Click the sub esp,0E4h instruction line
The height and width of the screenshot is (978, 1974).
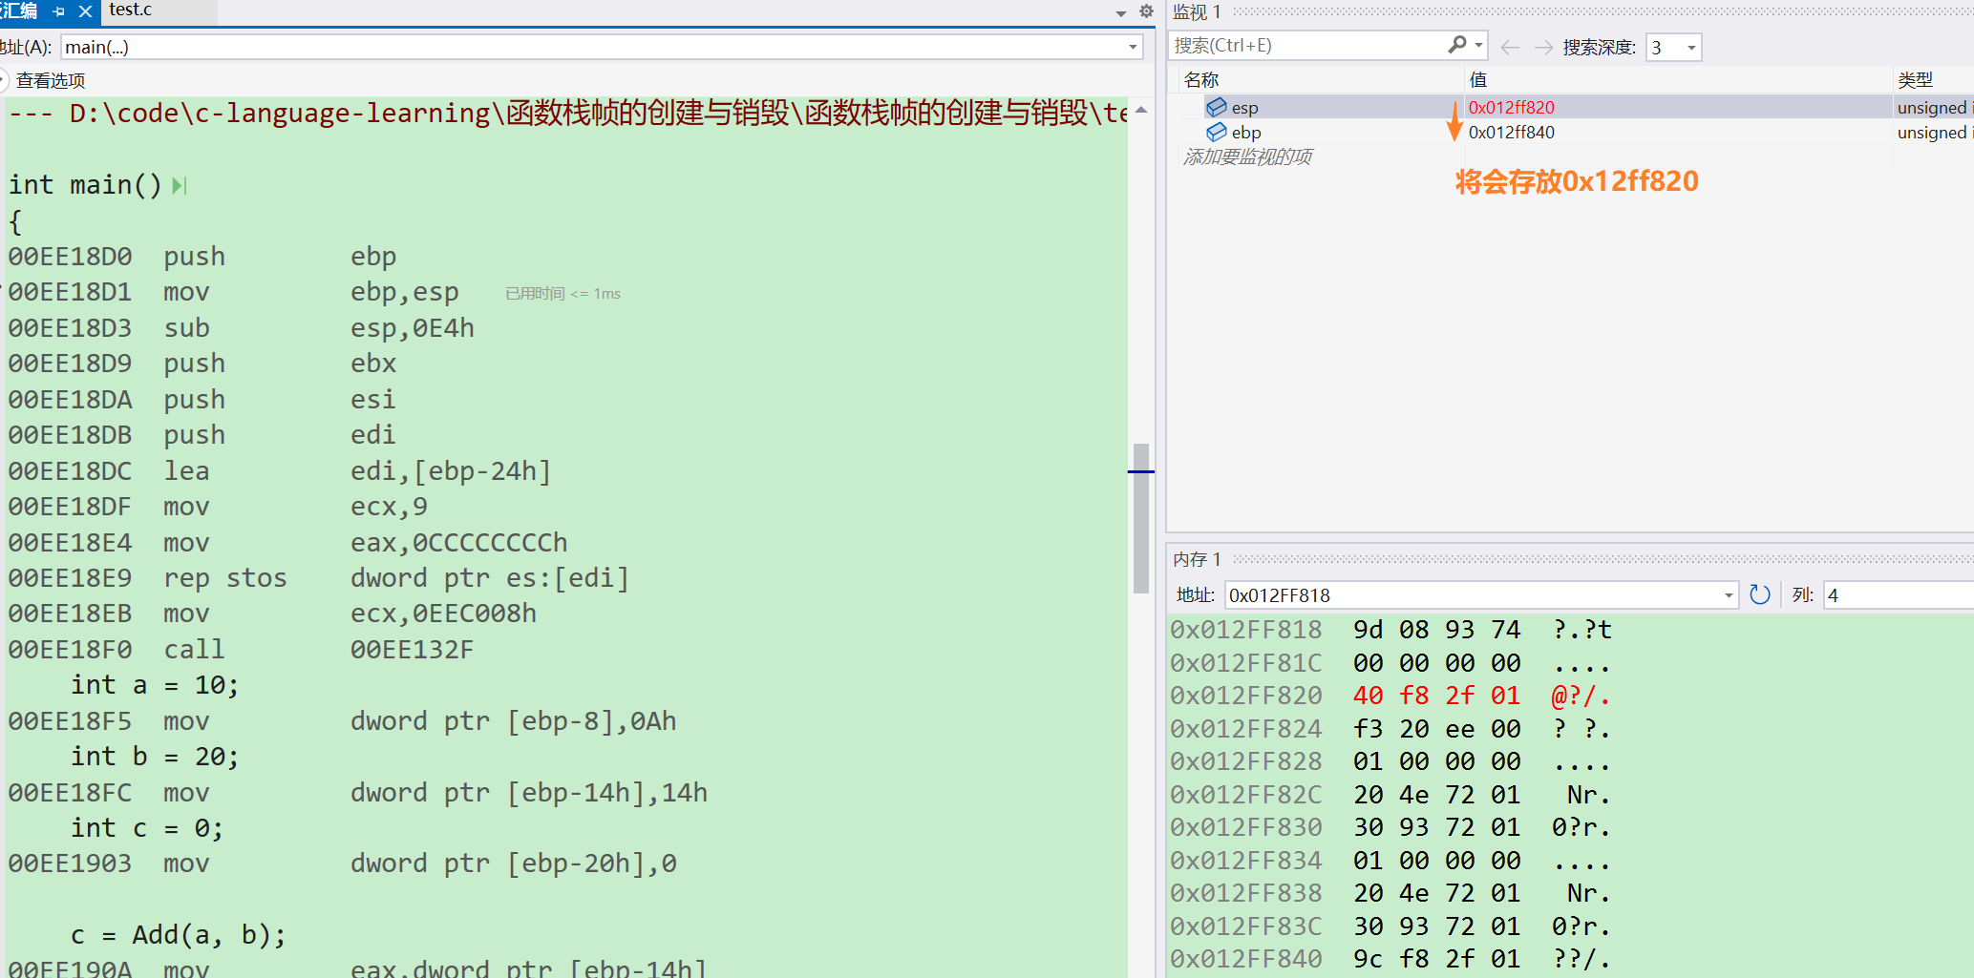click(241, 328)
